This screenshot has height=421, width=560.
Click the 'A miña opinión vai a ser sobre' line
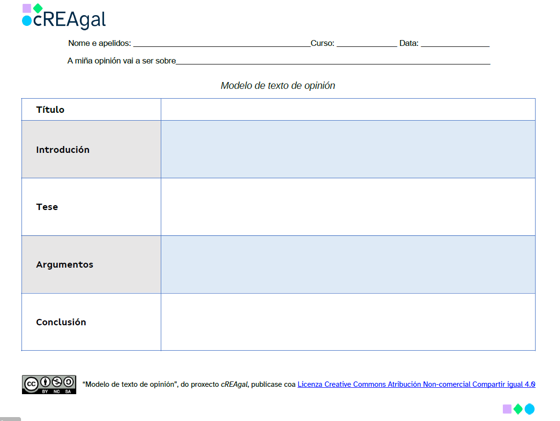pyautogui.click(x=333, y=62)
